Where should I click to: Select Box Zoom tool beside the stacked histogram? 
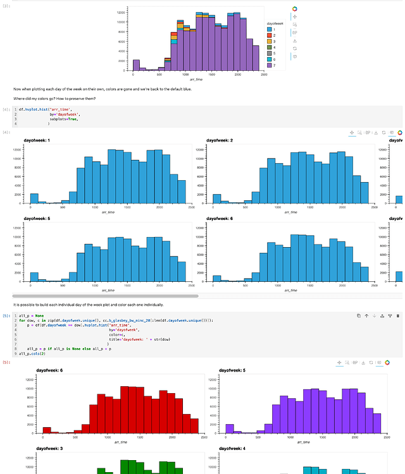point(295,25)
